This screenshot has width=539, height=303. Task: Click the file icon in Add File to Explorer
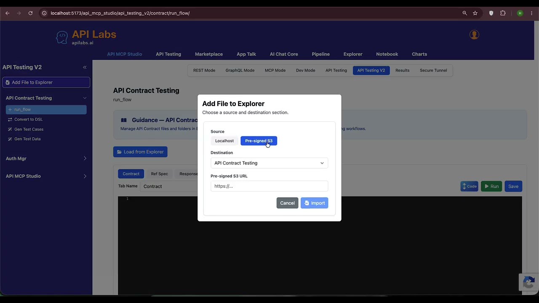[x=8, y=82]
